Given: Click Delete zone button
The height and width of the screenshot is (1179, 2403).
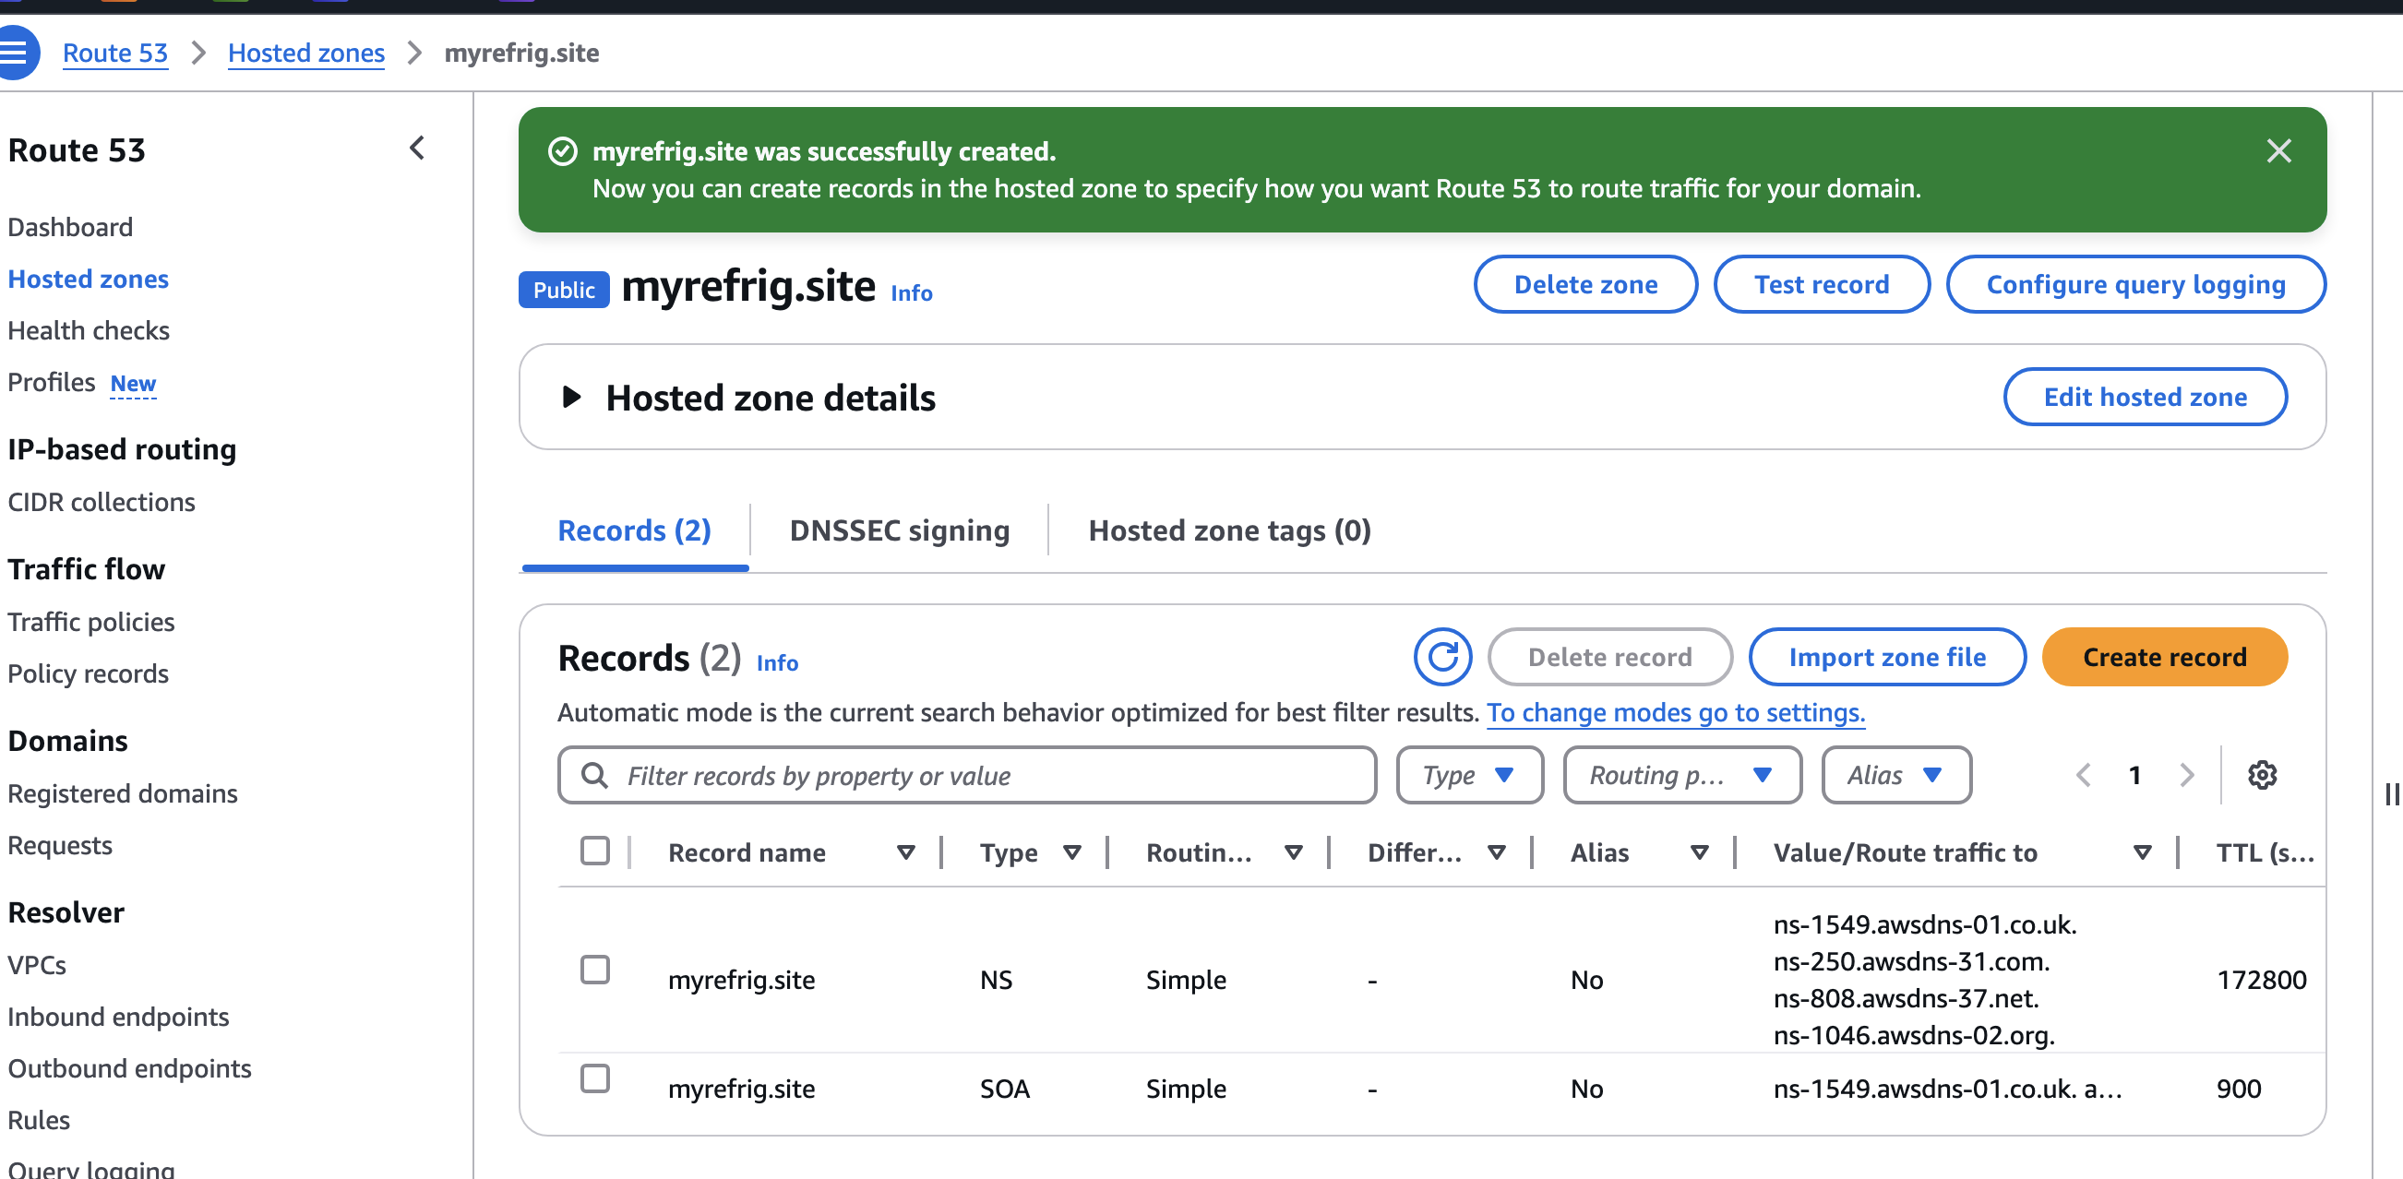Looking at the screenshot, I should coord(1584,284).
